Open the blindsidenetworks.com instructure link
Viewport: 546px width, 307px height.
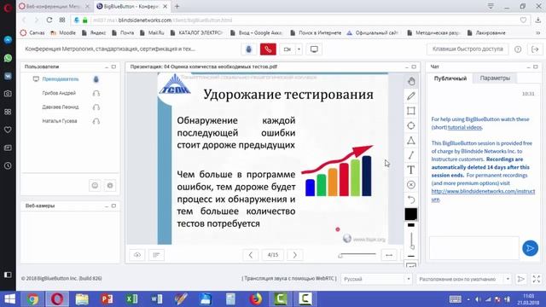pos(483,195)
